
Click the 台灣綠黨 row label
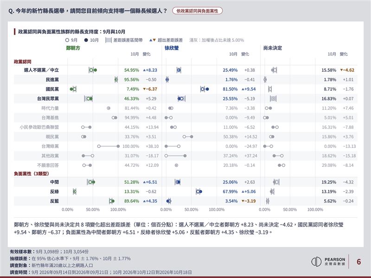click(50, 146)
